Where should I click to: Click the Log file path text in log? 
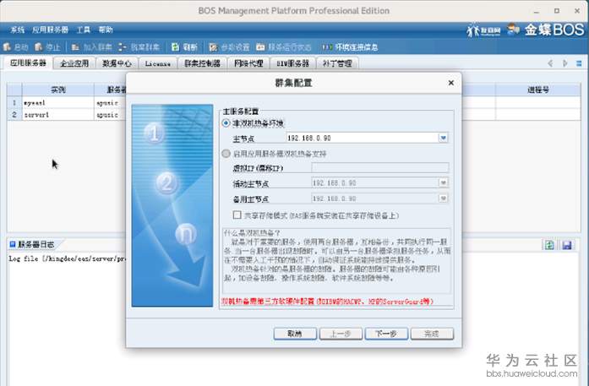click(68, 258)
